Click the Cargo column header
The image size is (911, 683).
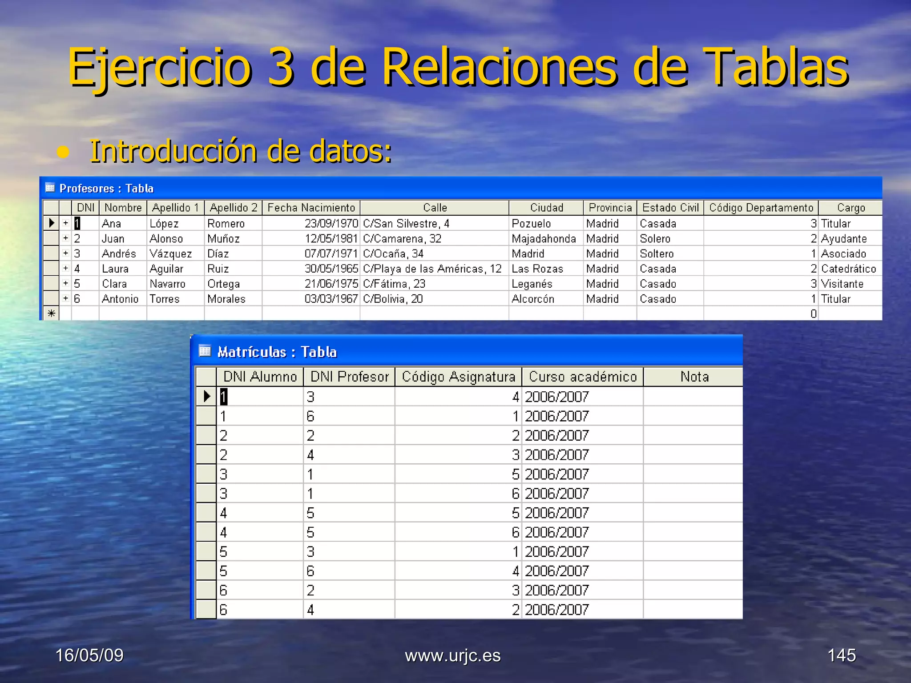click(851, 208)
